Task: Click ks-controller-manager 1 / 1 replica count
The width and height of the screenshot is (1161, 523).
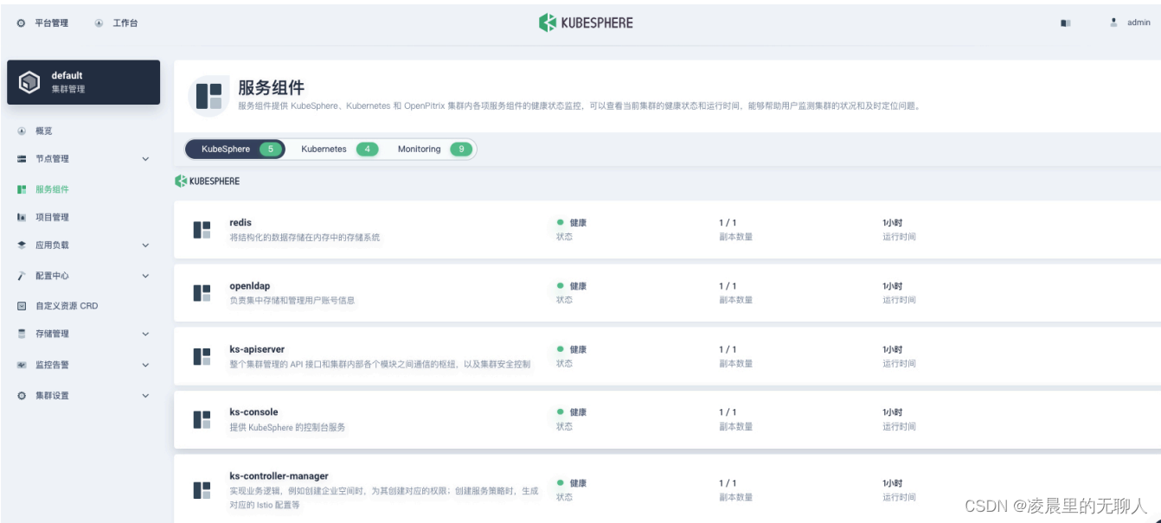Action: (x=728, y=483)
